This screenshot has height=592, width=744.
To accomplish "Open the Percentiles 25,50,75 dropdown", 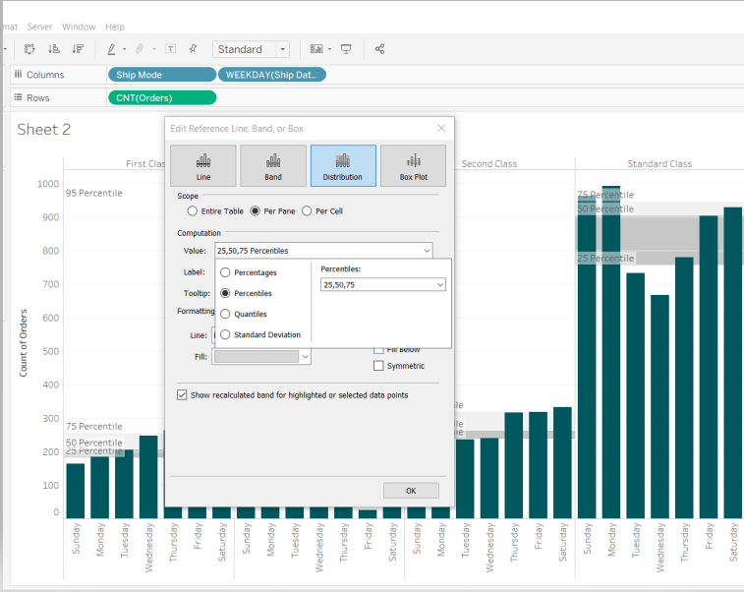I will (440, 285).
